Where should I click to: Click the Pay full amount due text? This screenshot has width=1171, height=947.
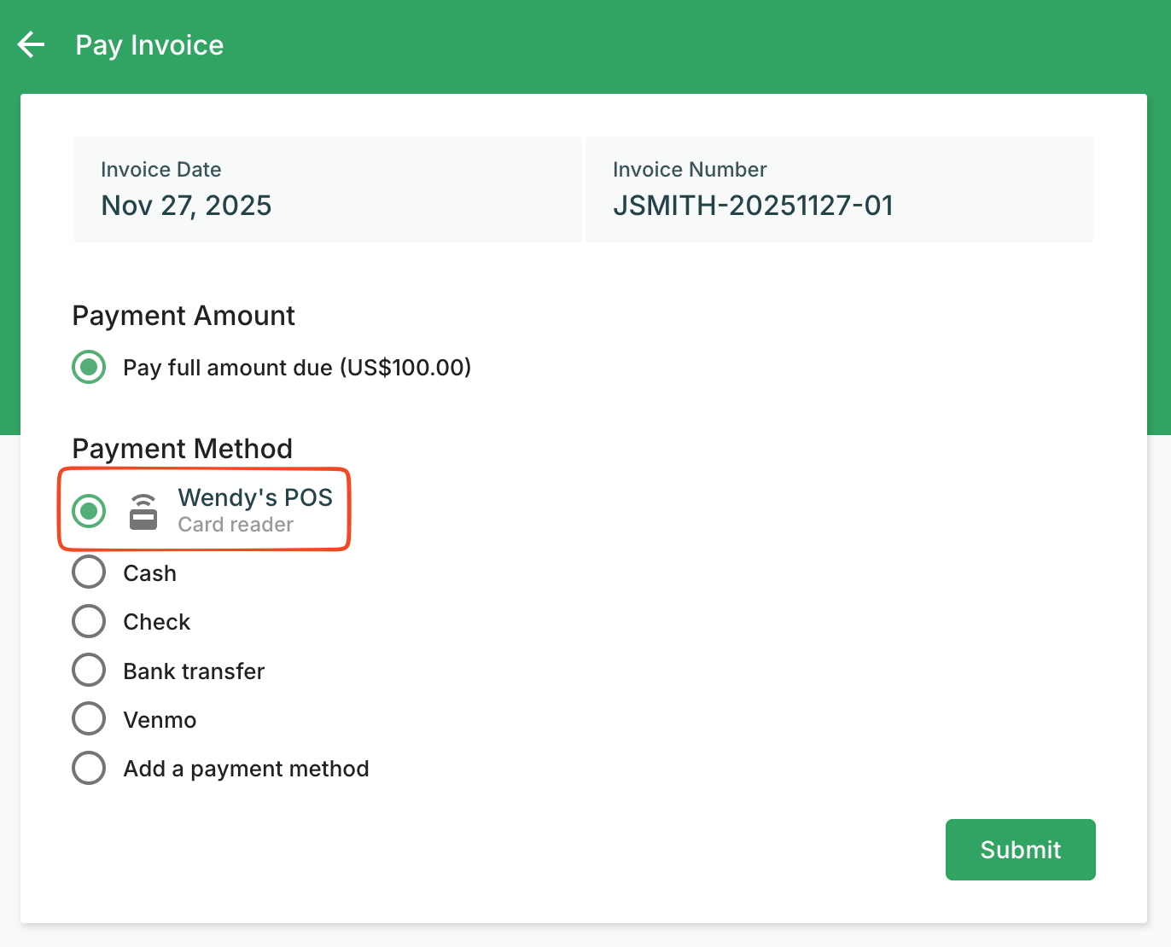[x=297, y=368]
